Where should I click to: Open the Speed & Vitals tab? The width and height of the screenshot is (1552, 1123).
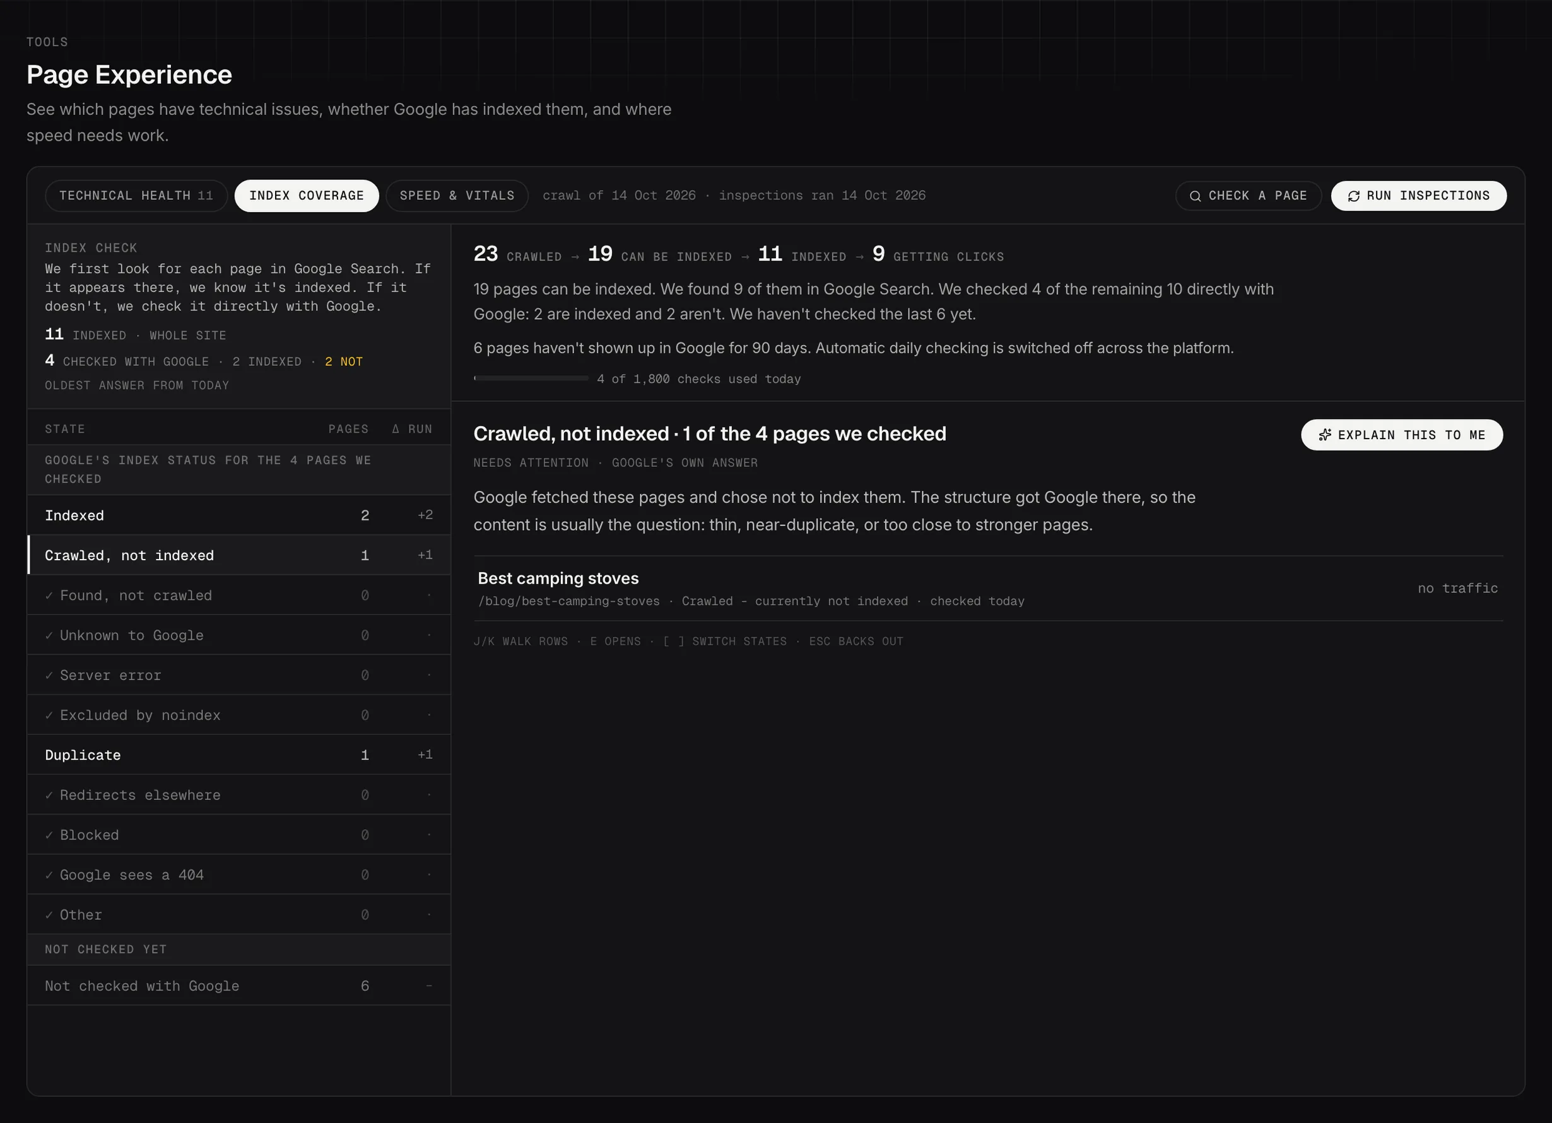click(457, 196)
